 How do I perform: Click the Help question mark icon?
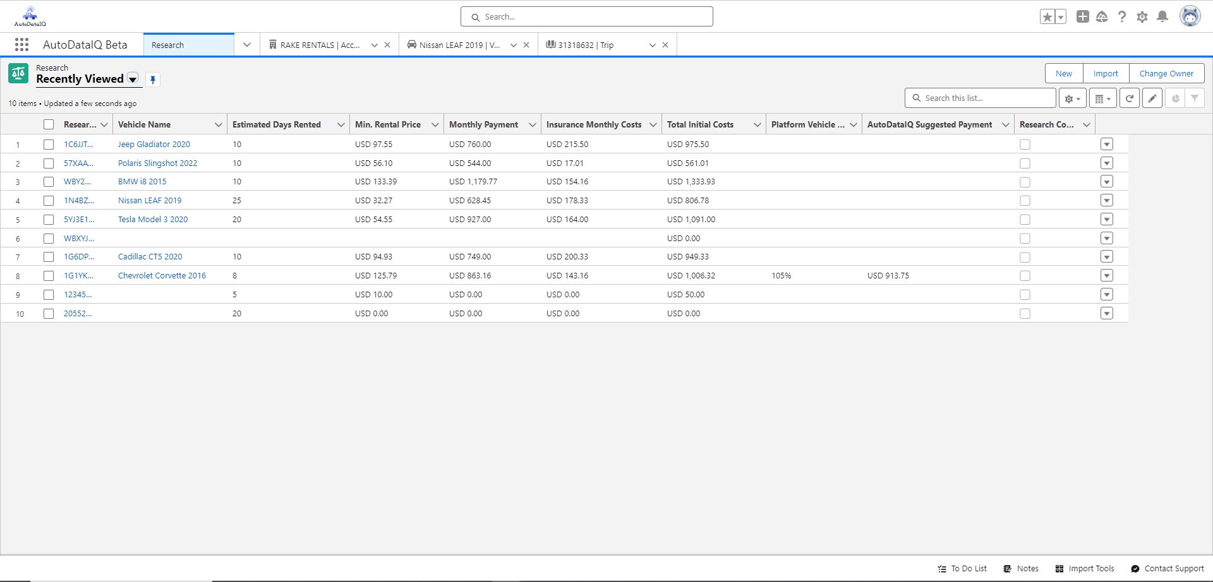coord(1123,16)
